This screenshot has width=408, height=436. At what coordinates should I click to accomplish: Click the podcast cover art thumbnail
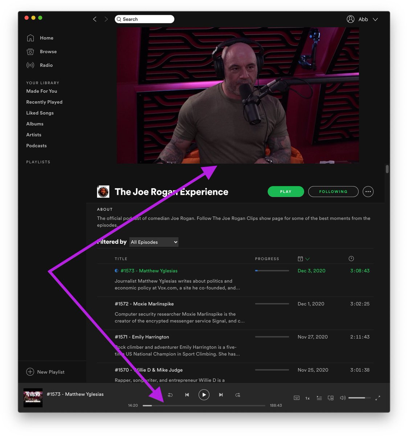[103, 191]
